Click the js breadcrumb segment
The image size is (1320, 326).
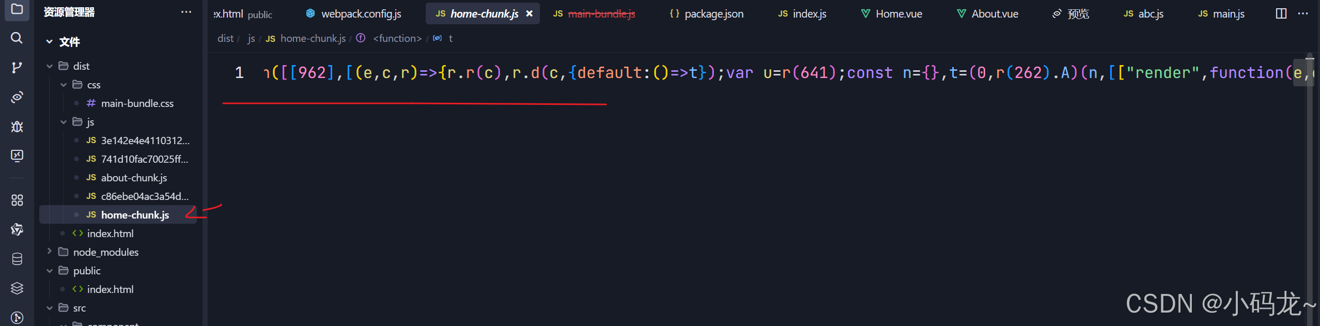(251, 38)
